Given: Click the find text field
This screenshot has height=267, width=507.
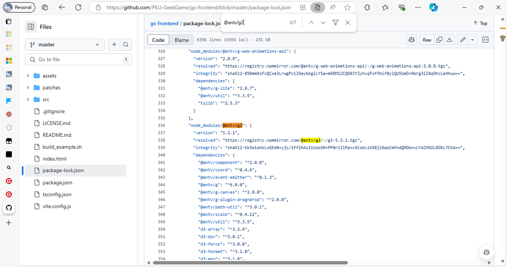Looking at the screenshot, I should coord(254,22).
